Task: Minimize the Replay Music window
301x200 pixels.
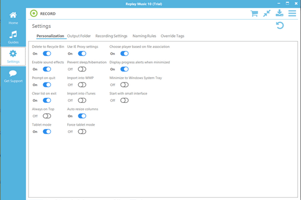Action: 279,3
